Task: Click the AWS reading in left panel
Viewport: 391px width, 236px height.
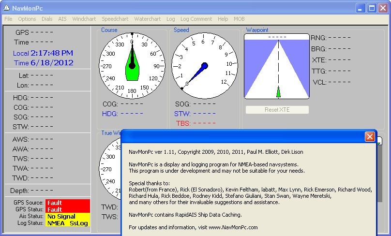Action: click(42, 139)
